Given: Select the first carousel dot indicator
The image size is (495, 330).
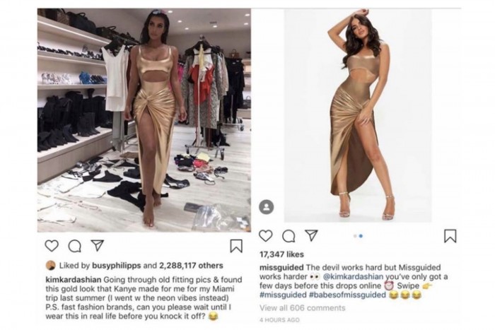Looking at the screenshot, I should tap(356, 236).
